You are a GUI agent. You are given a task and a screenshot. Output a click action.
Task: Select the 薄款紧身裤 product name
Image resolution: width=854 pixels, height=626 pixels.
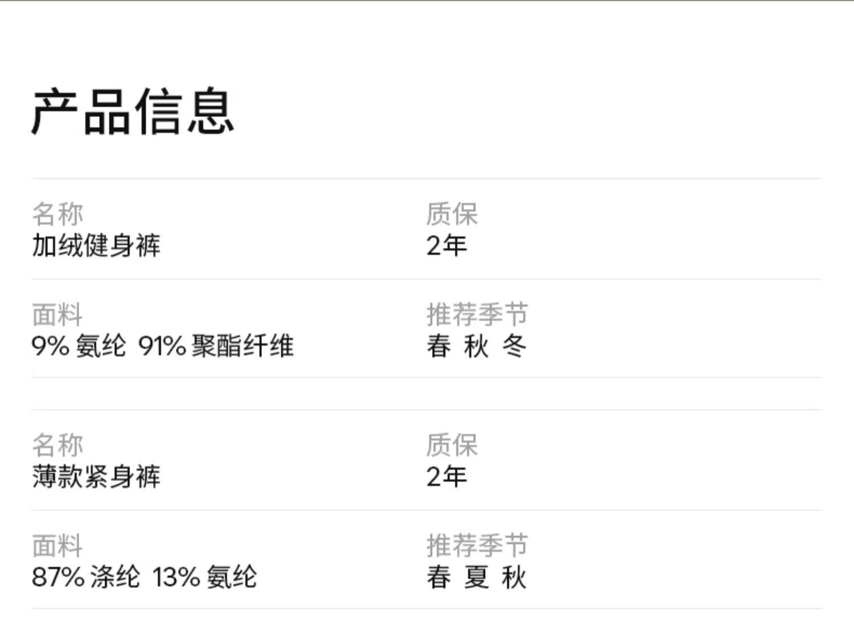(96, 476)
